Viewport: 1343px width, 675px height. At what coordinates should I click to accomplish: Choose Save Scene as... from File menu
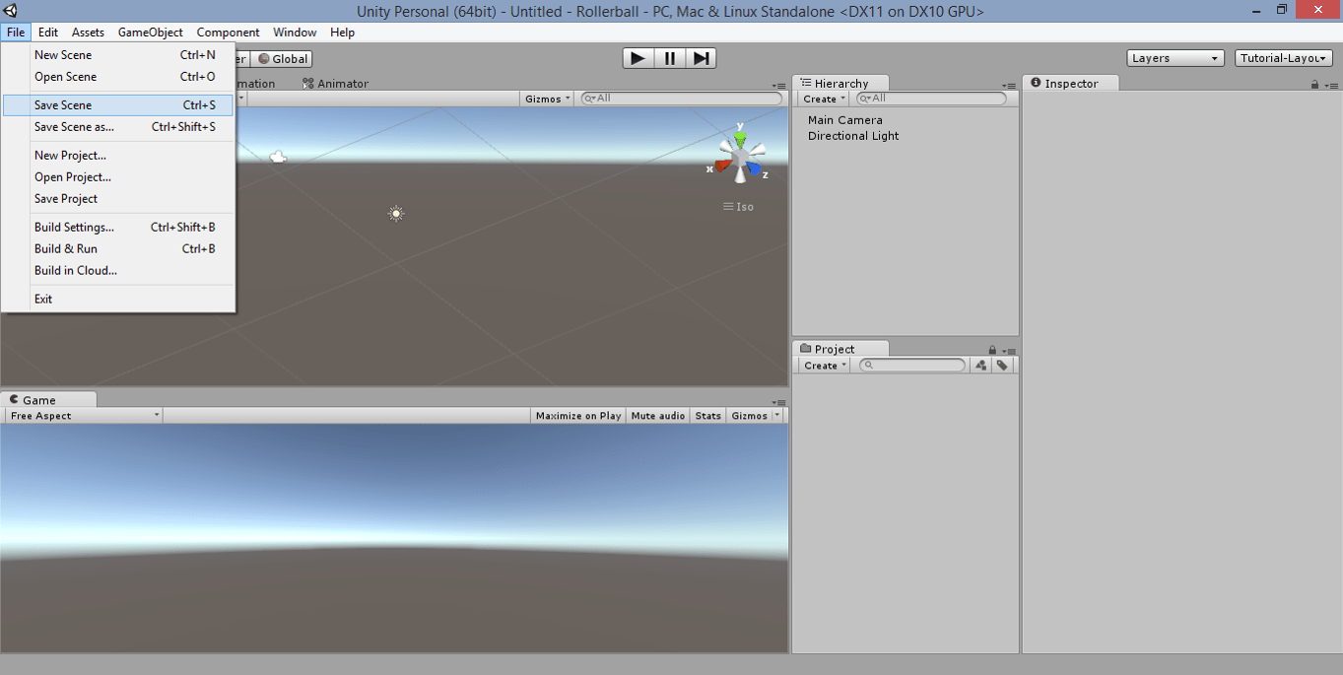118,127
